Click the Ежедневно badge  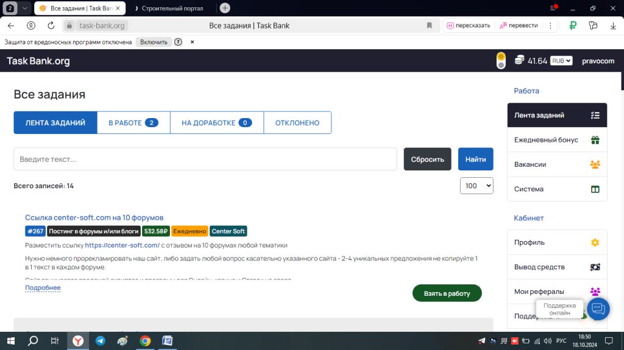[x=190, y=231]
